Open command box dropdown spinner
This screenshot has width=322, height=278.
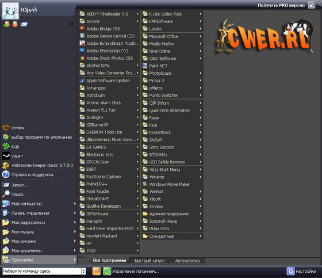(x=83, y=271)
